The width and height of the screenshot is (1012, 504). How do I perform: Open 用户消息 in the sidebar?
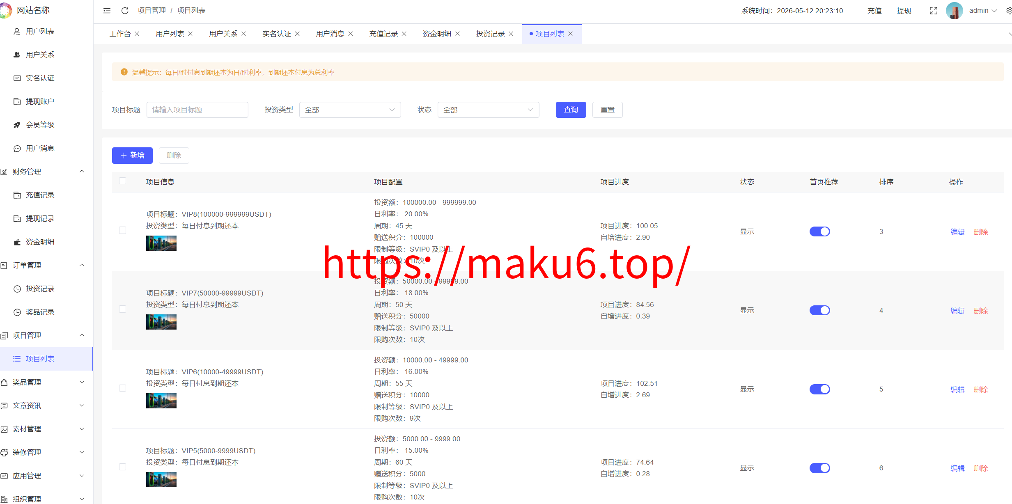pyautogui.click(x=40, y=148)
